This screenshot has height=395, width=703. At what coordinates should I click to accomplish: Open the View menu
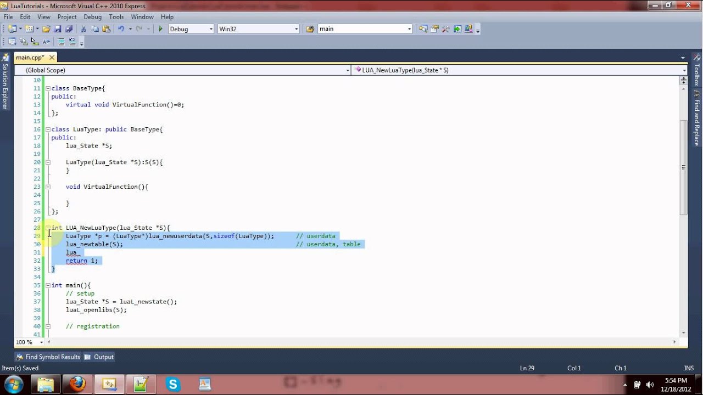44,17
